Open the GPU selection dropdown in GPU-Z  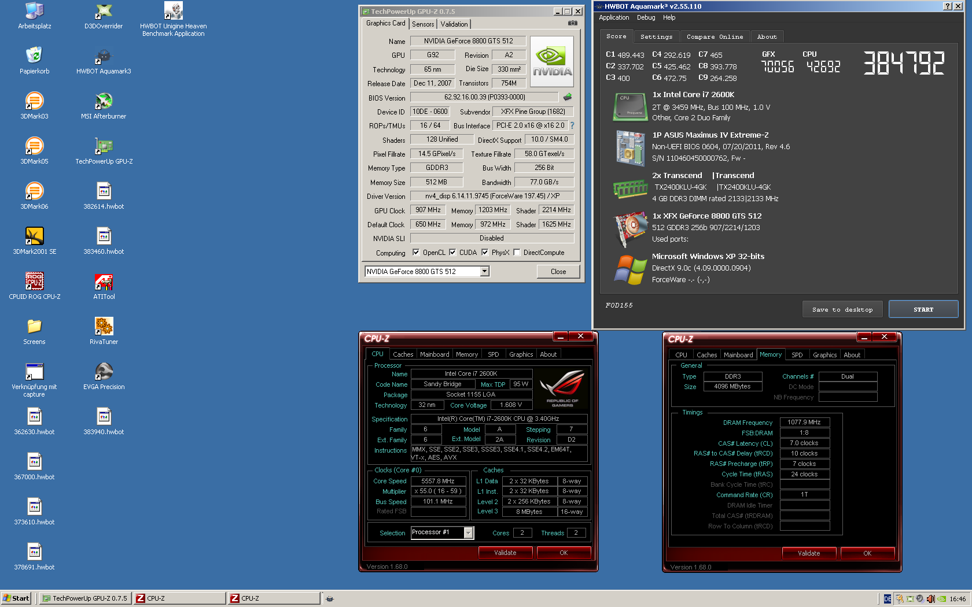[485, 272]
